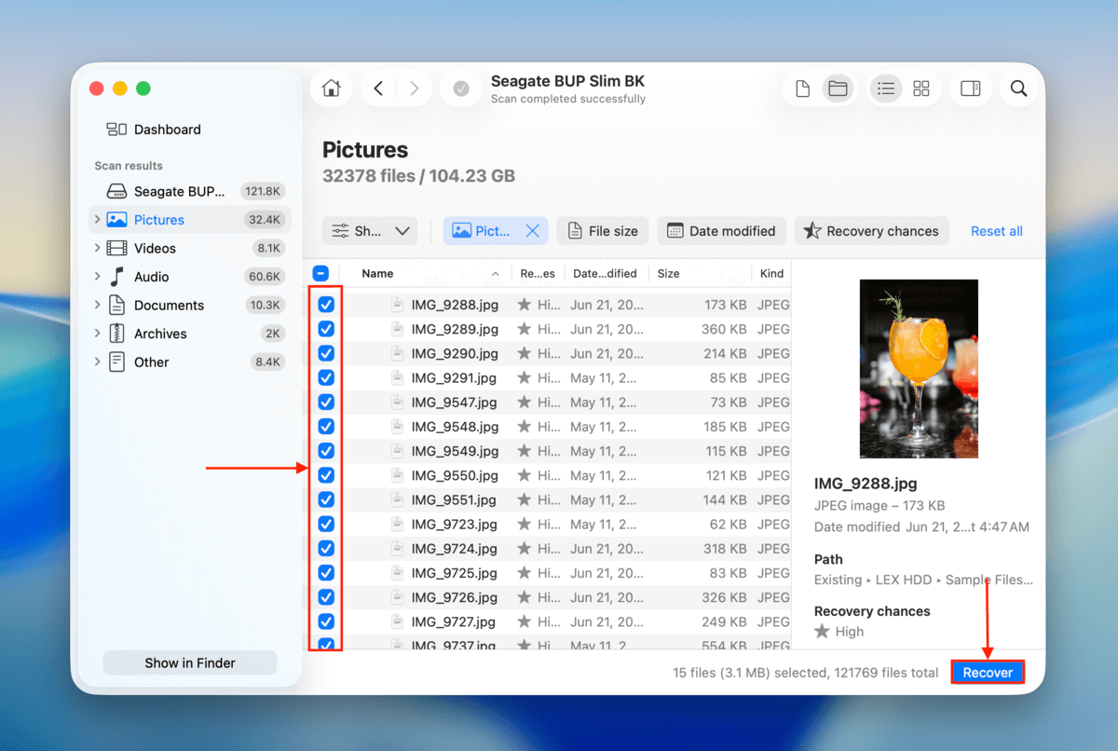Deselect IMG_9551.jpg checkbox

[325, 499]
